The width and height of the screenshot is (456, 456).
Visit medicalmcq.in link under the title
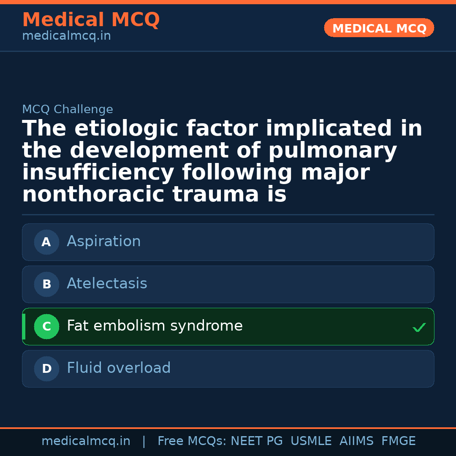pyautogui.click(x=66, y=36)
